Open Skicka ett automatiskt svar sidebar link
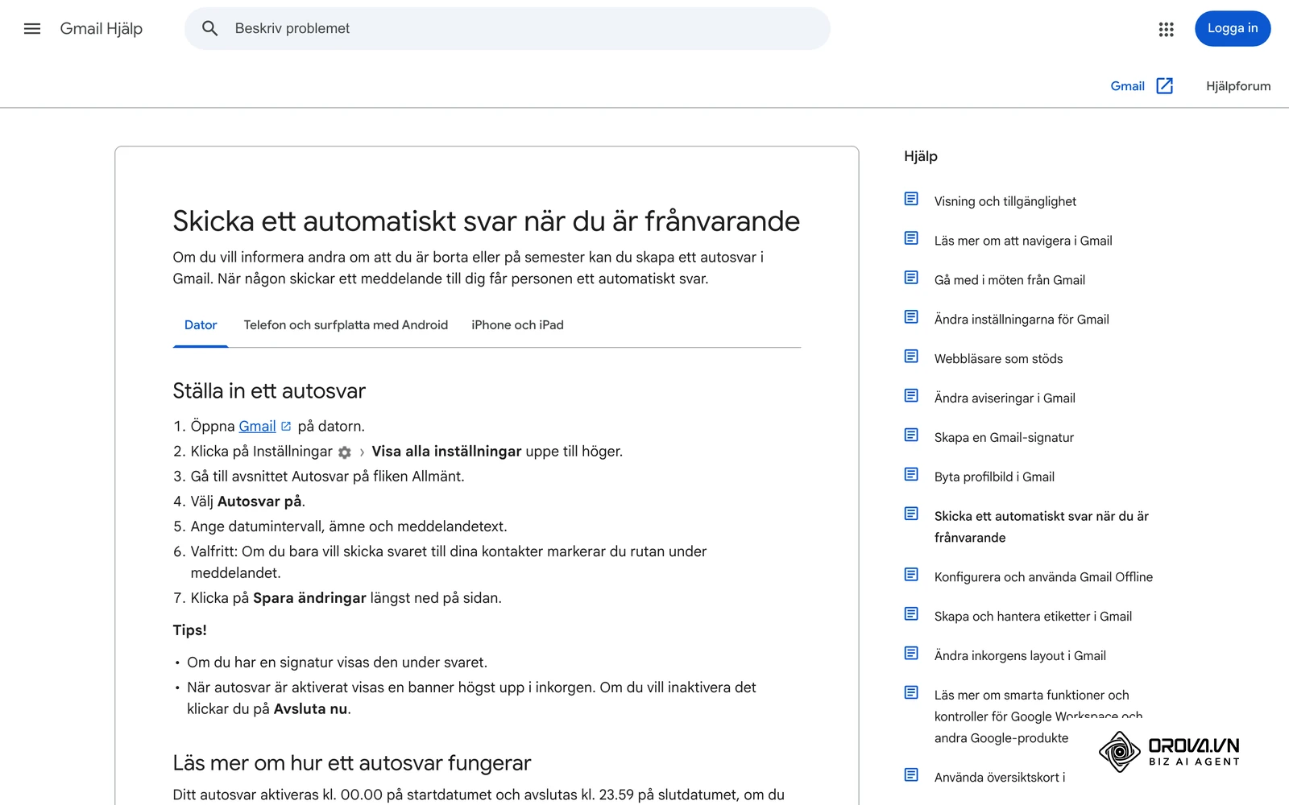The height and width of the screenshot is (805, 1289). [x=1042, y=527]
